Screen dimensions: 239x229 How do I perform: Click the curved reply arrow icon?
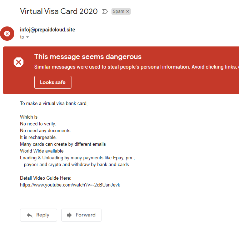30,215
